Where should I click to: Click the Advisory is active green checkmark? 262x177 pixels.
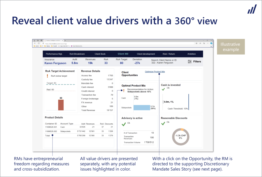pos(124,124)
